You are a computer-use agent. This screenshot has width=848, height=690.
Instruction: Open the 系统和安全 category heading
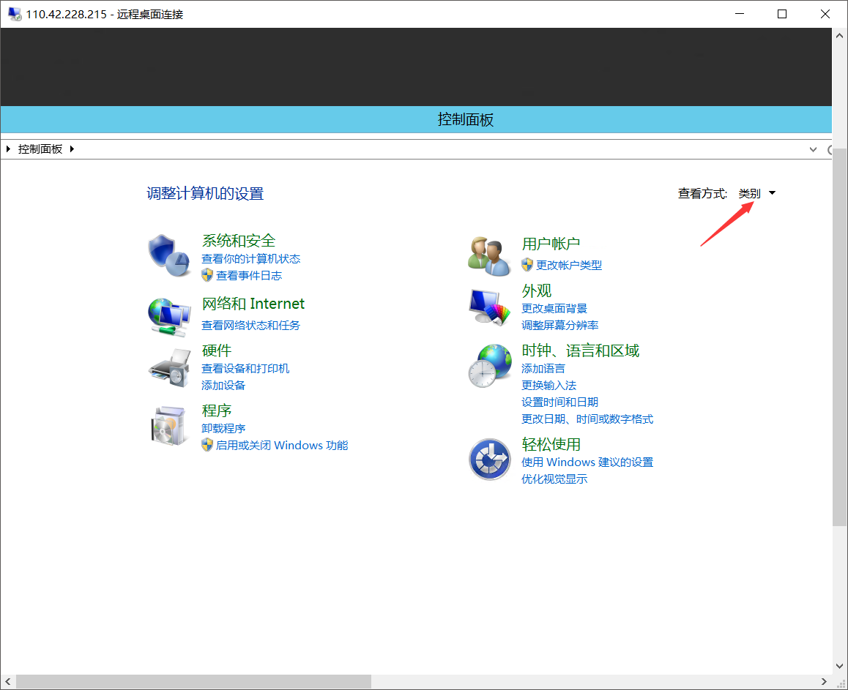tap(239, 241)
